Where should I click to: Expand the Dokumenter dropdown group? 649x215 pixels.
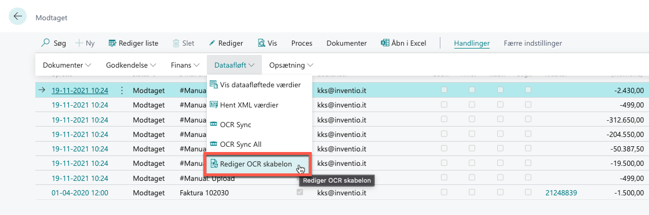67,65
